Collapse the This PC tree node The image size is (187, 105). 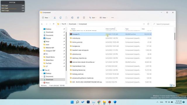click(x=41, y=70)
